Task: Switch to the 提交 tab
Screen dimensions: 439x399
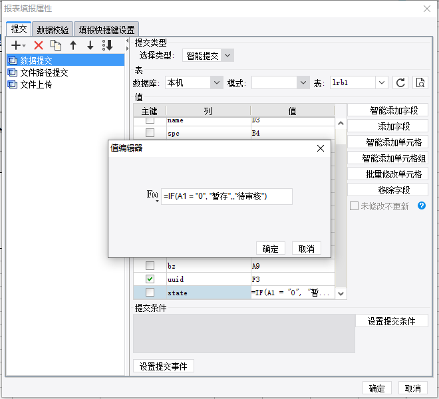Action: [x=19, y=29]
